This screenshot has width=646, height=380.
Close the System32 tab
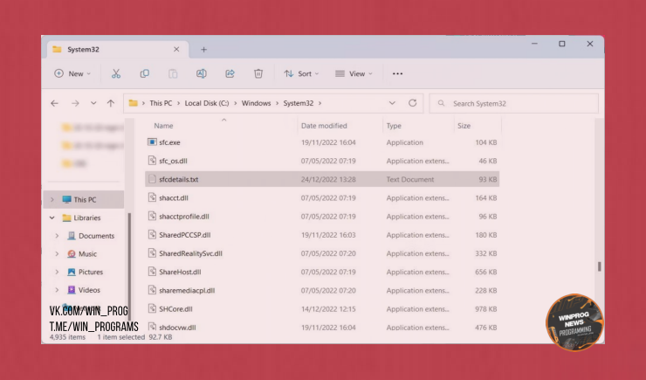click(x=176, y=50)
